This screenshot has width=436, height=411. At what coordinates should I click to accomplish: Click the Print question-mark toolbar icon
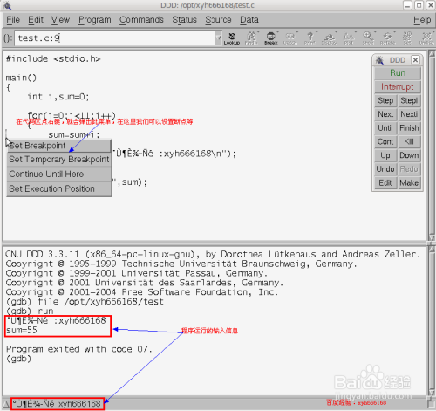pyautogui.click(x=310, y=38)
